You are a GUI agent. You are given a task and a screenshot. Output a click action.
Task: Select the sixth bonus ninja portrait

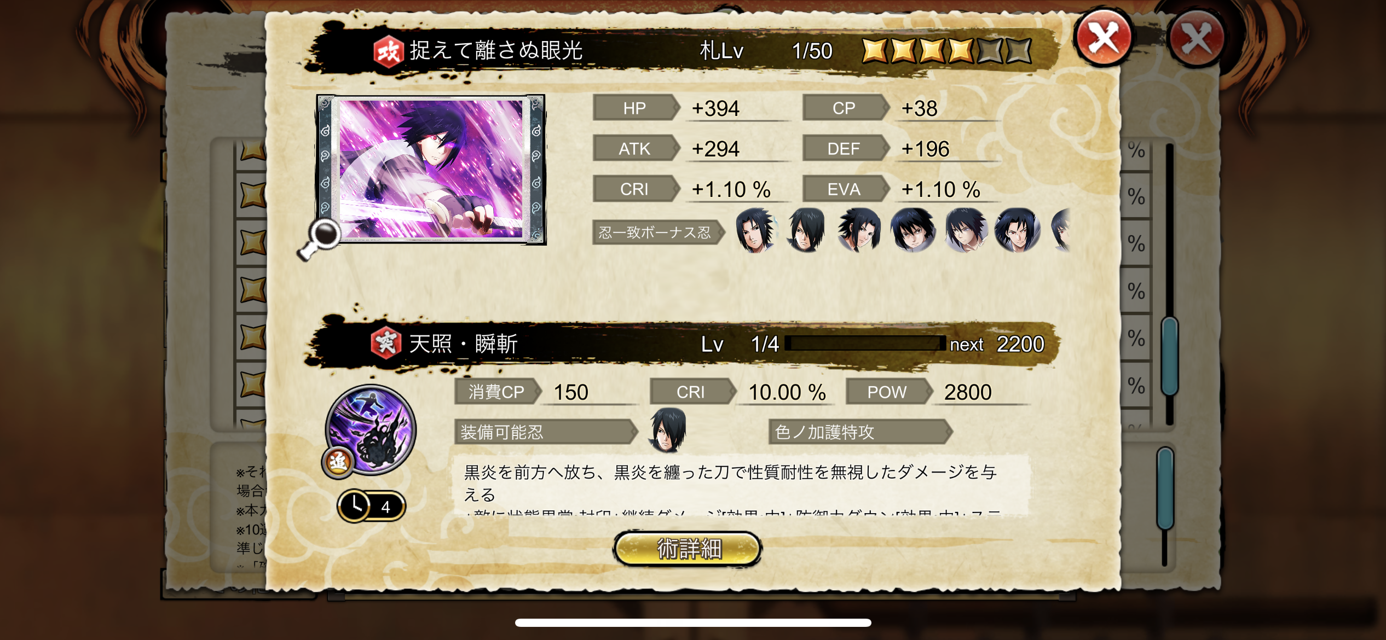tap(1017, 230)
